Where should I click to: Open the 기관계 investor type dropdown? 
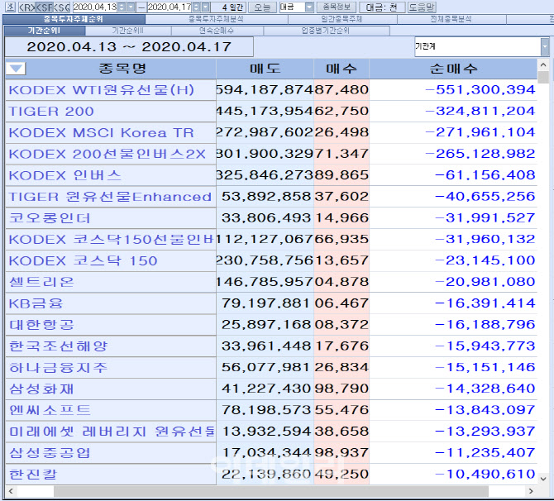pyautogui.click(x=482, y=46)
